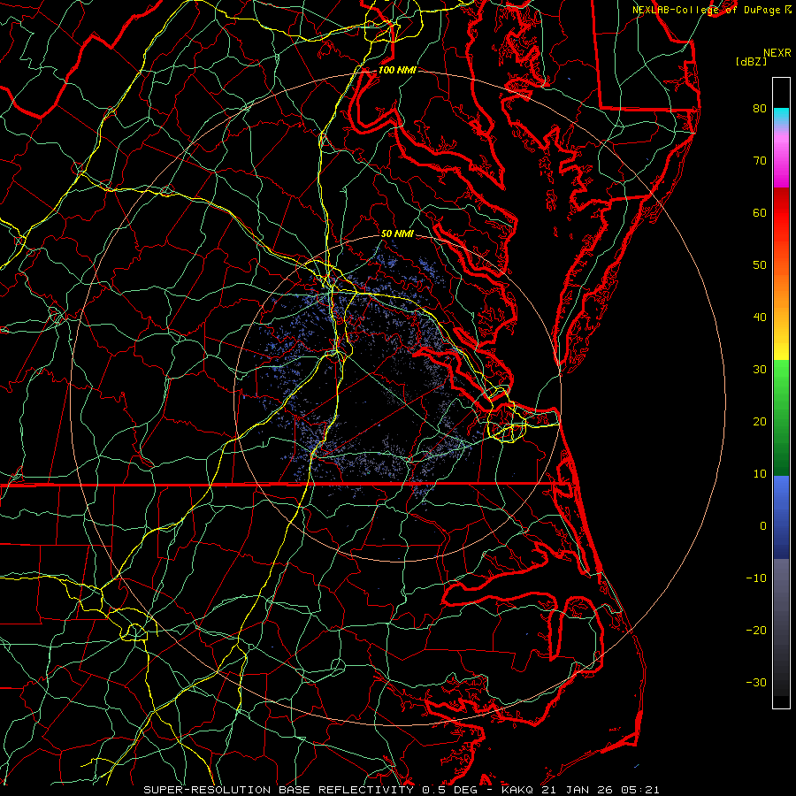This screenshot has height=796, width=796.
Task: Click the 50 NMI range ring label
Action: click(x=397, y=233)
